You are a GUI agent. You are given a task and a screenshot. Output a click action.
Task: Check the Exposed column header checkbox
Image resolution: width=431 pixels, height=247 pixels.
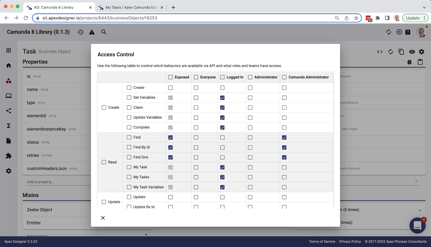click(x=171, y=77)
